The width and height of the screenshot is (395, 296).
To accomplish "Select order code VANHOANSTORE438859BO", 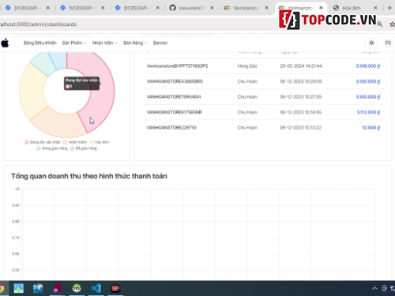I will pos(175,81).
